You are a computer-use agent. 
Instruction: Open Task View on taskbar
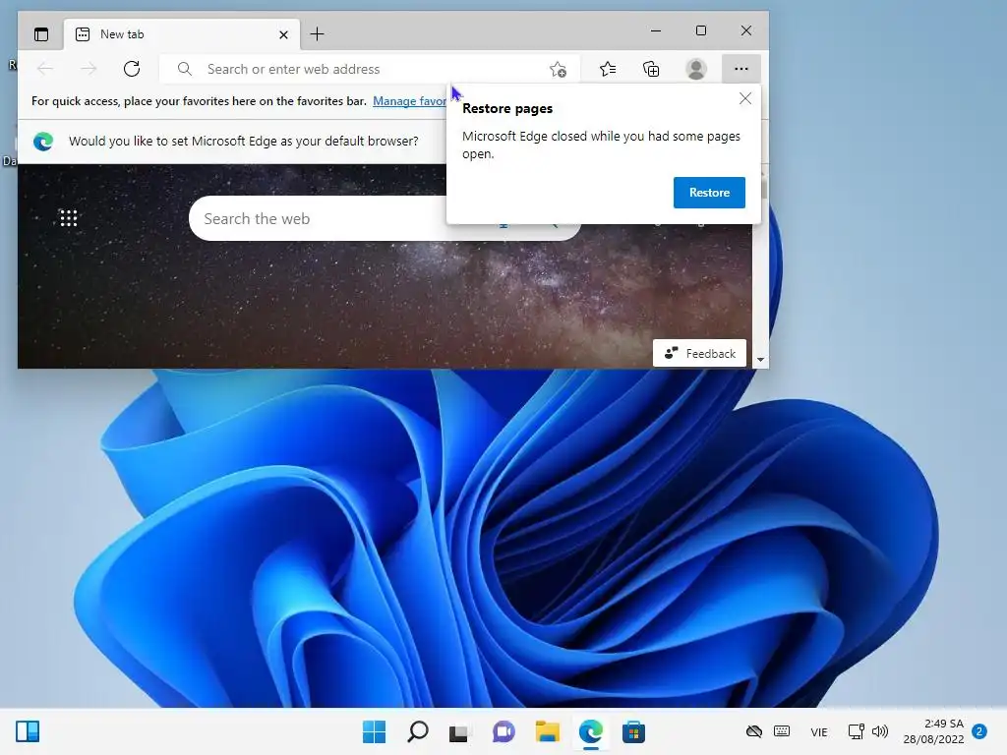pos(458,731)
